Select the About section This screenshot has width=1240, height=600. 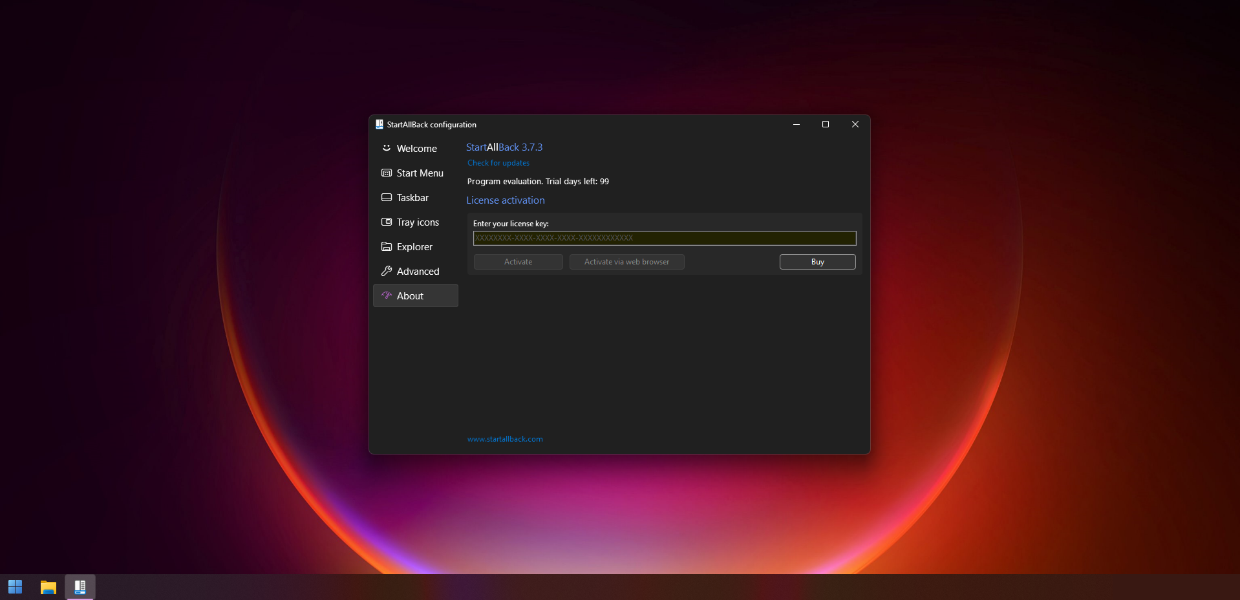416,296
